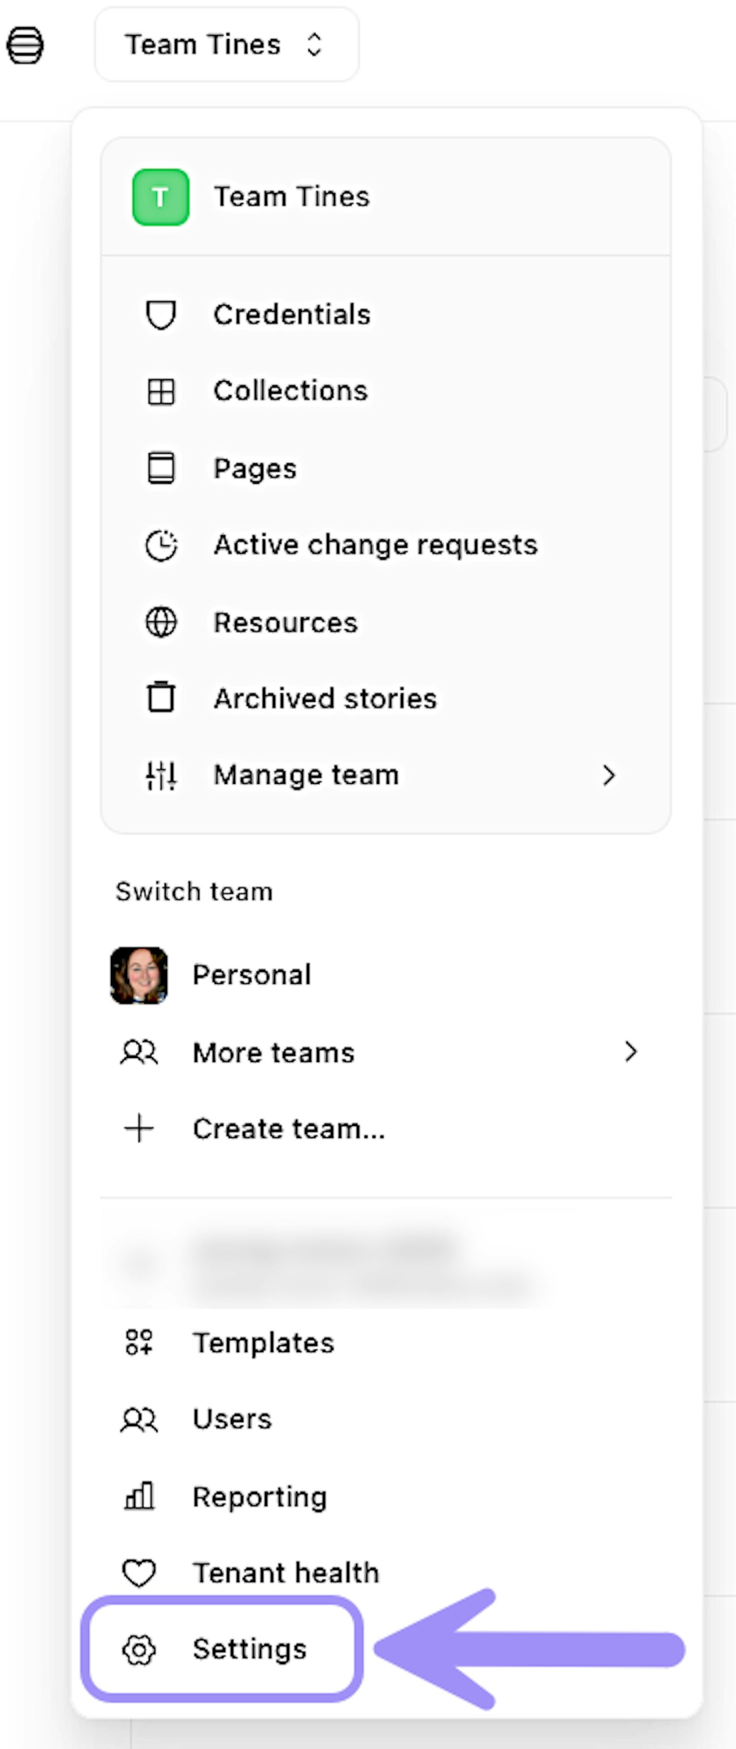
Task: Click Create team plus option
Action: pyautogui.click(x=139, y=1128)
